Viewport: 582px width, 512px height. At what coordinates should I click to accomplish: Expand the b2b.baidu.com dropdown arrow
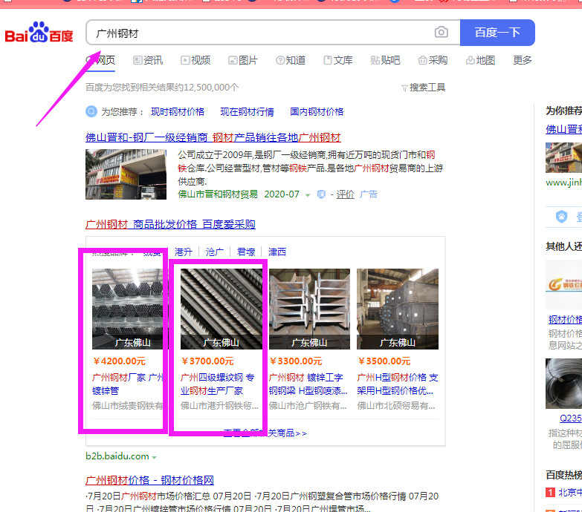[x=154, y=457]
